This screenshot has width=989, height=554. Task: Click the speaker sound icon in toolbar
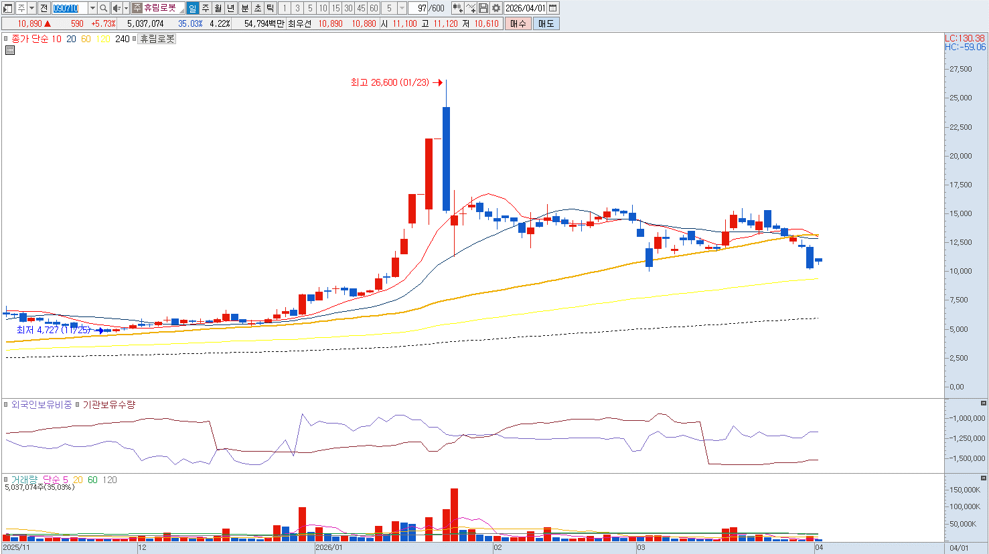coord(116,8)
